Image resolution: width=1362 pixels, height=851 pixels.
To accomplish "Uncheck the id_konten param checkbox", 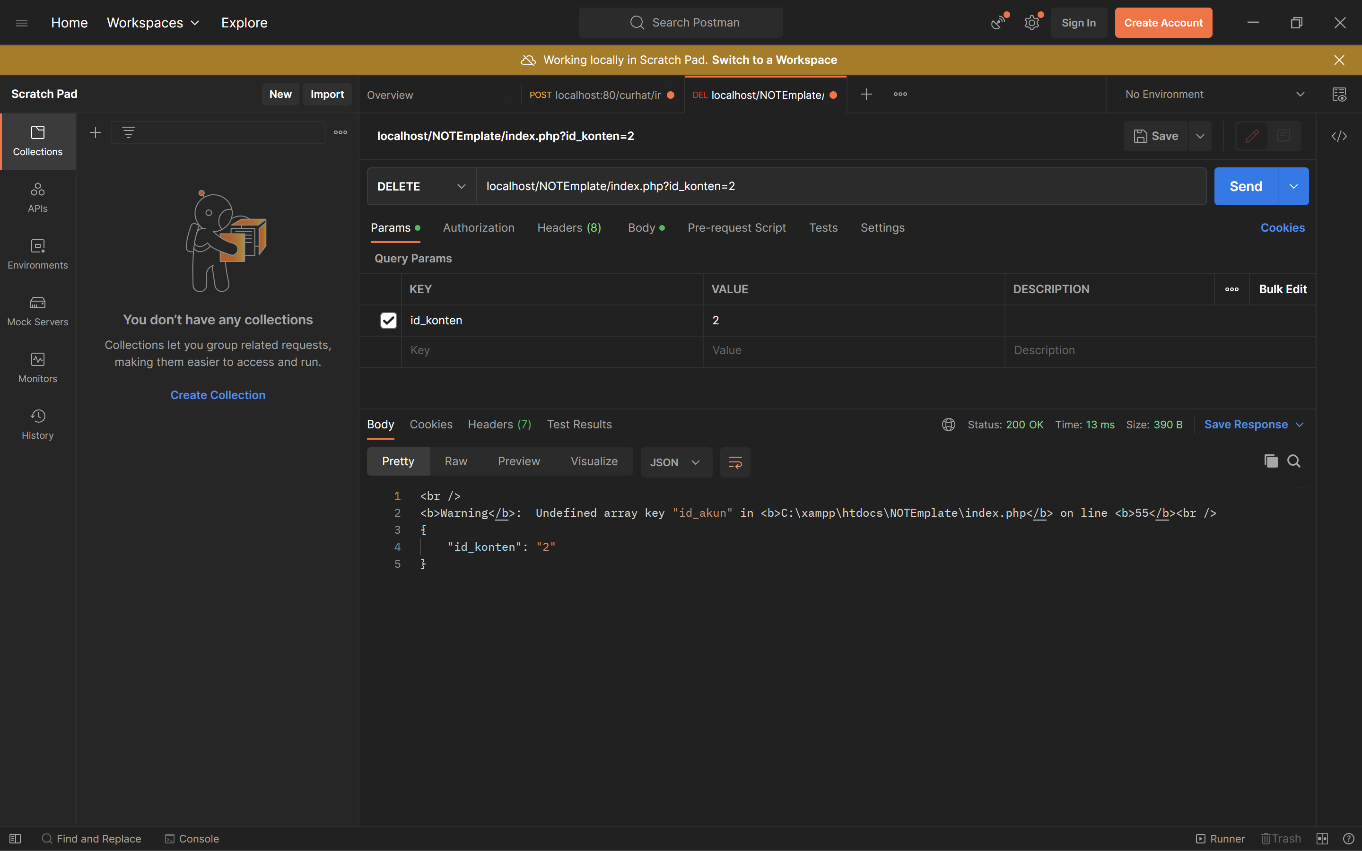I will tap(388, 320).
